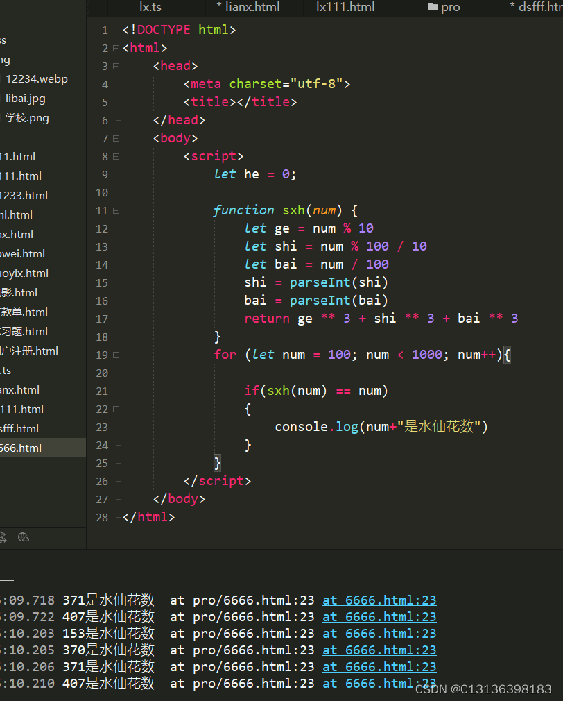The width and height of the screenshot is (563, 701).
Task: Fold the sxh function on line 11
Action: point(116,210)
